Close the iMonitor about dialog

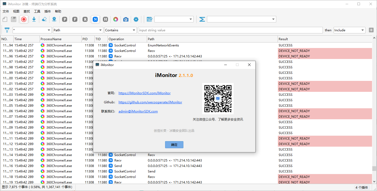(249, 65)
